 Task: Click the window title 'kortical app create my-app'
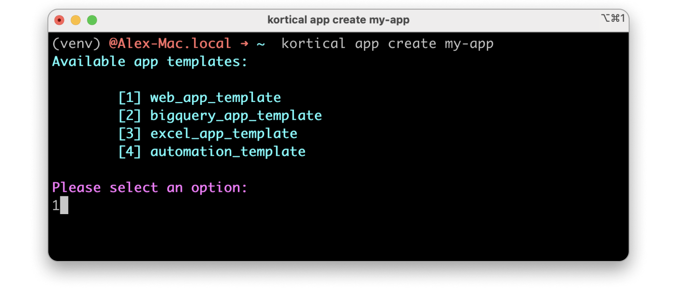[x=338, y=20]
